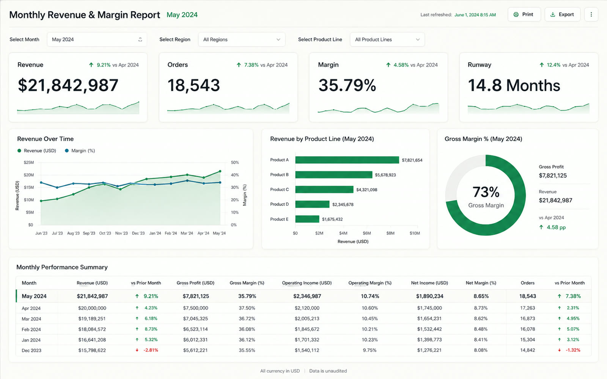The height and width of the screenshot is (379, 607).
Task: Click the Revenue card sparkline chart
Action: click(x=78, y=108)
